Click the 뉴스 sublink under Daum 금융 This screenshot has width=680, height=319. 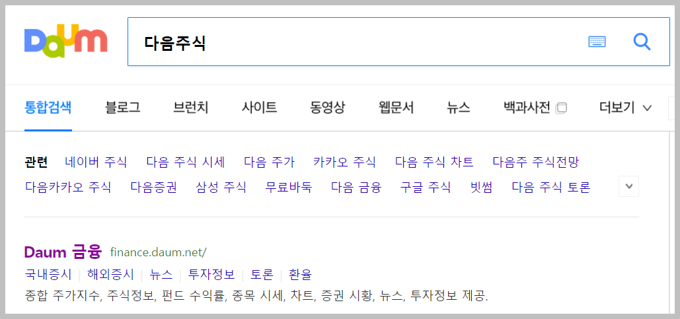point(161,274)
